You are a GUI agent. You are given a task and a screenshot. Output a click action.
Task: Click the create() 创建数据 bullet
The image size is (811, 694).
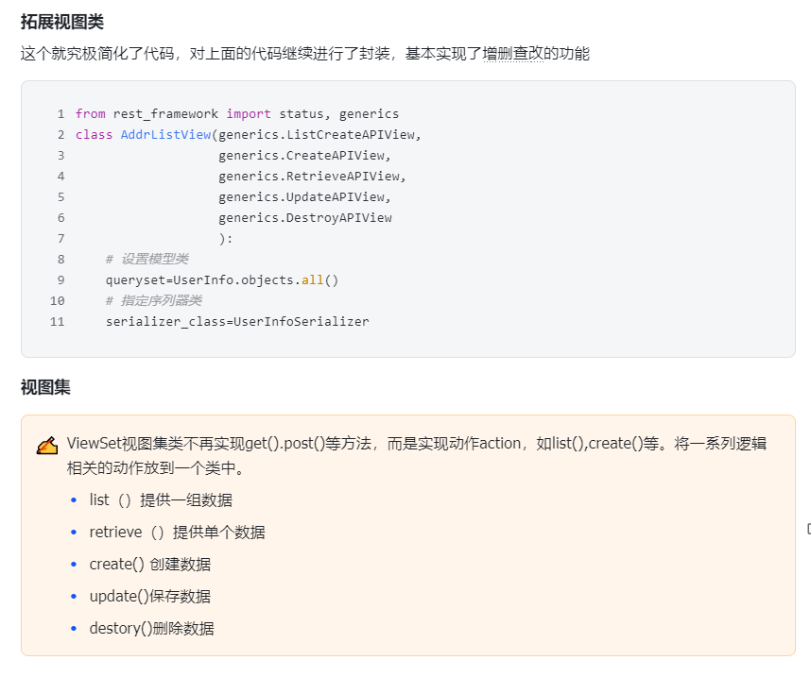(x=150, y=565)
